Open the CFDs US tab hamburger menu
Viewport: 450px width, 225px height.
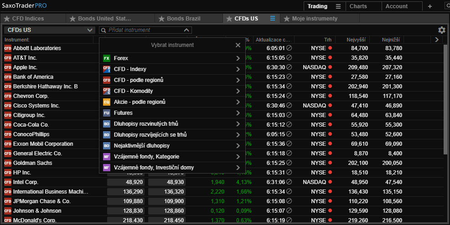[x=272, y=18]
